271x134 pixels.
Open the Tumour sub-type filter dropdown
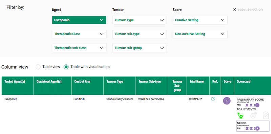click(x=140, y=34)
